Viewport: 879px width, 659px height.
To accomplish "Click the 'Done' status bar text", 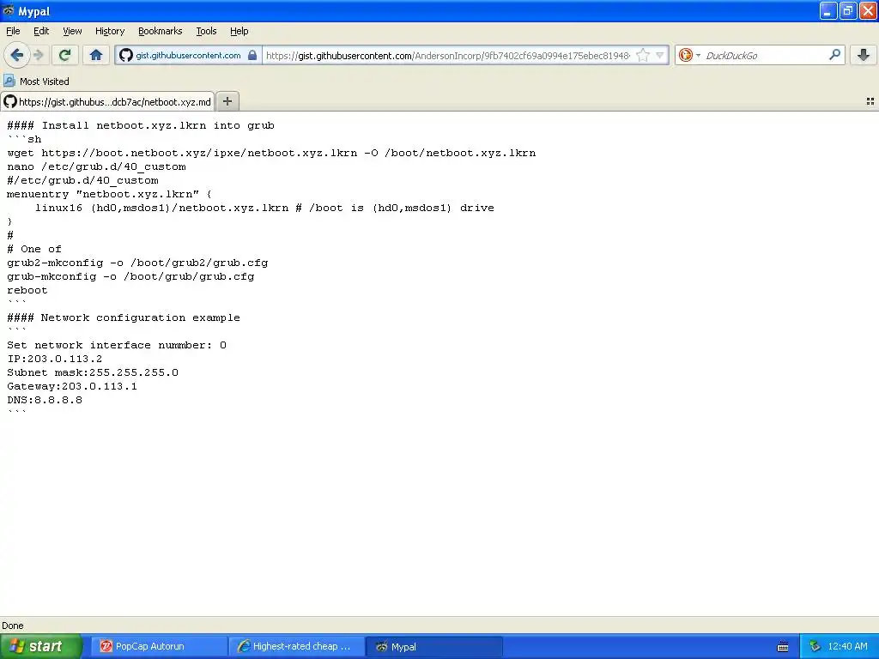I will click(x=12, y=626).
